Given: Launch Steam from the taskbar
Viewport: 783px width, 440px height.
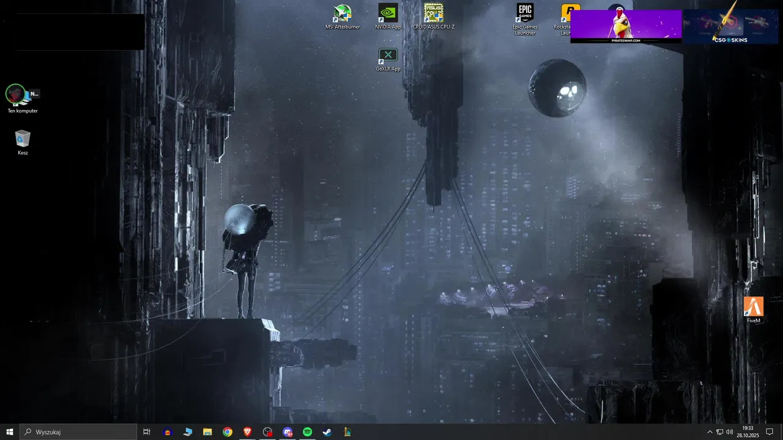Looking at the screenshot, I should (327, 432).
